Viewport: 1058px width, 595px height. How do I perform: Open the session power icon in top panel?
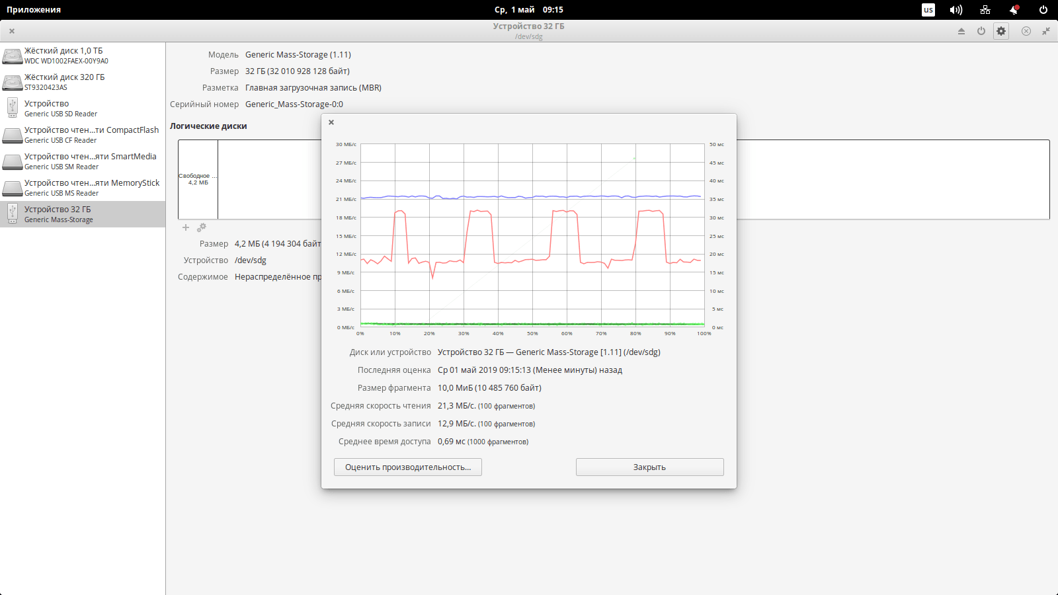coord(1043,10)
